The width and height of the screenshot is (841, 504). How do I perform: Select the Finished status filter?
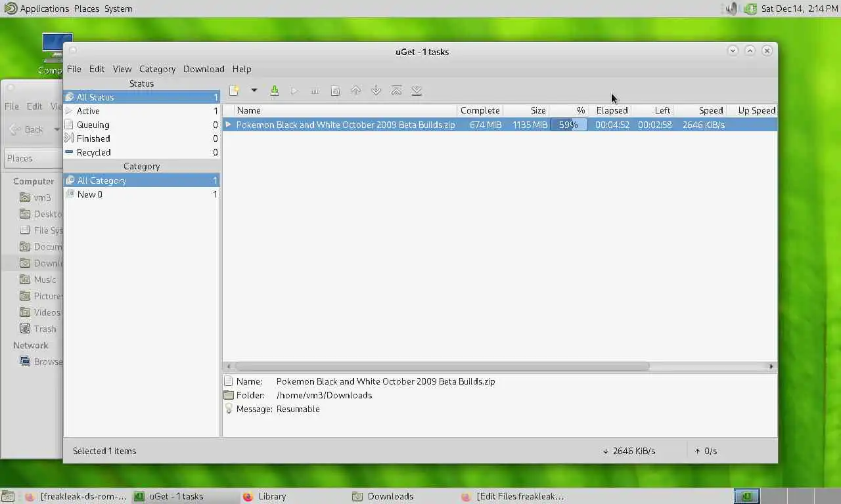click(141, 138)
